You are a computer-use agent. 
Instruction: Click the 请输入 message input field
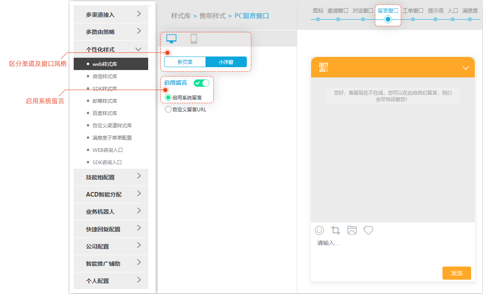click(389, 250)
